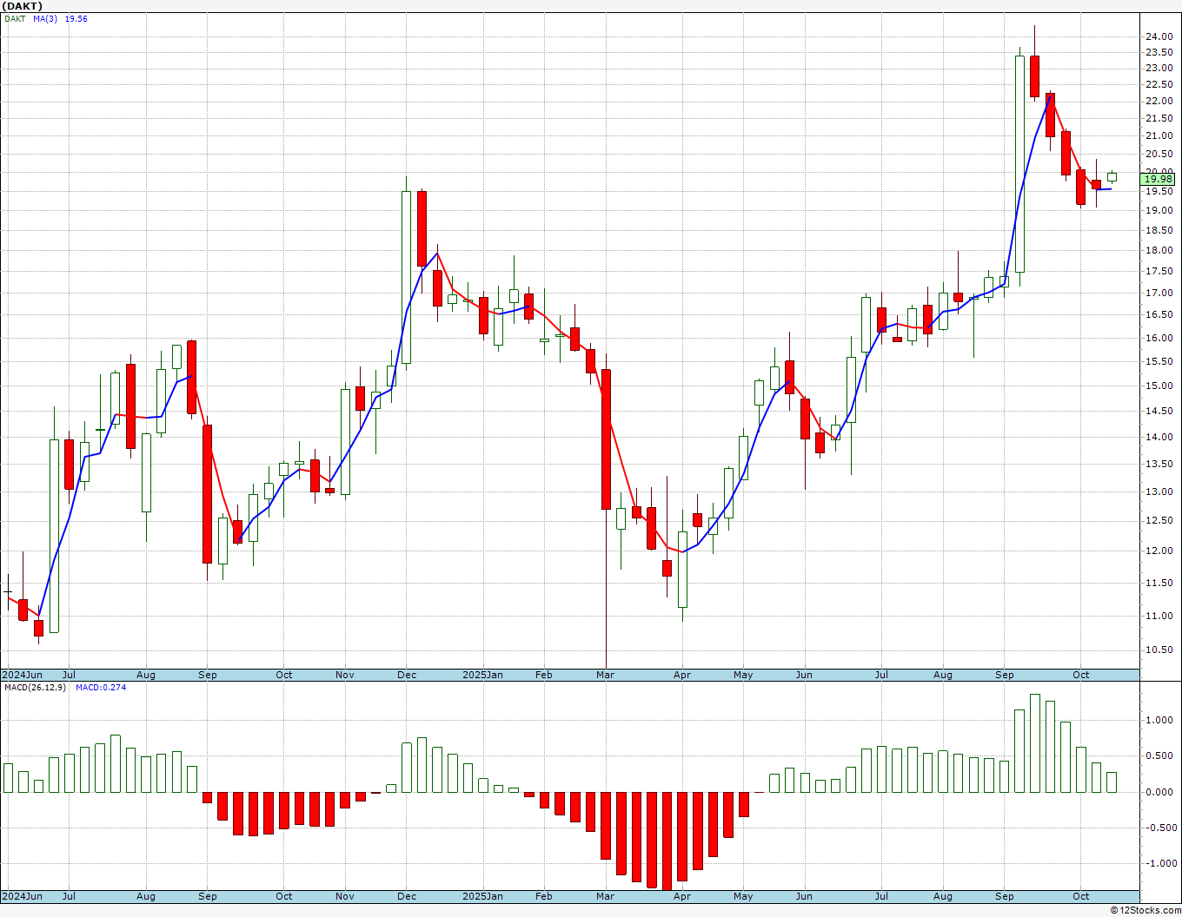This screenshot has height=917, width=1182.
Task: Click the 18.00 price axis label
Action: [1159, 250]
